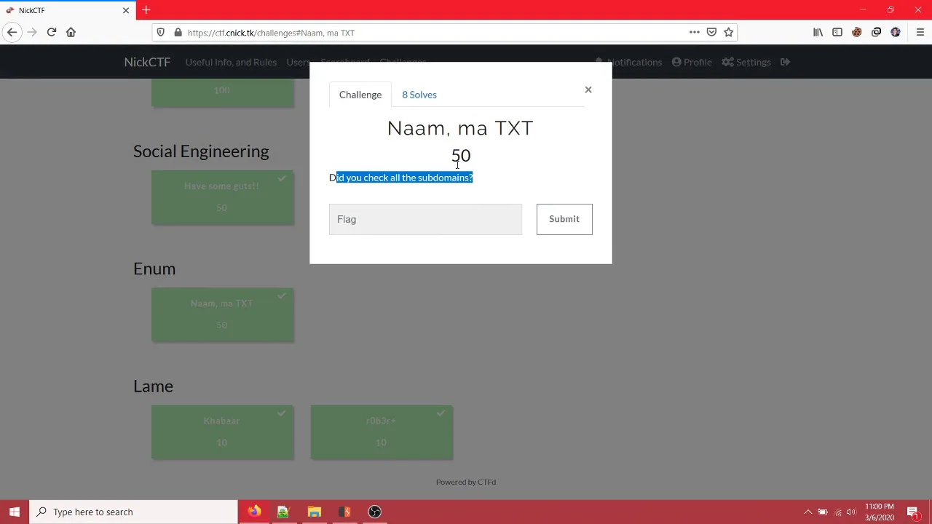932x524 pixels.
Task: Follow the Powered by CTFd link
Action: [x=466, y=482]
